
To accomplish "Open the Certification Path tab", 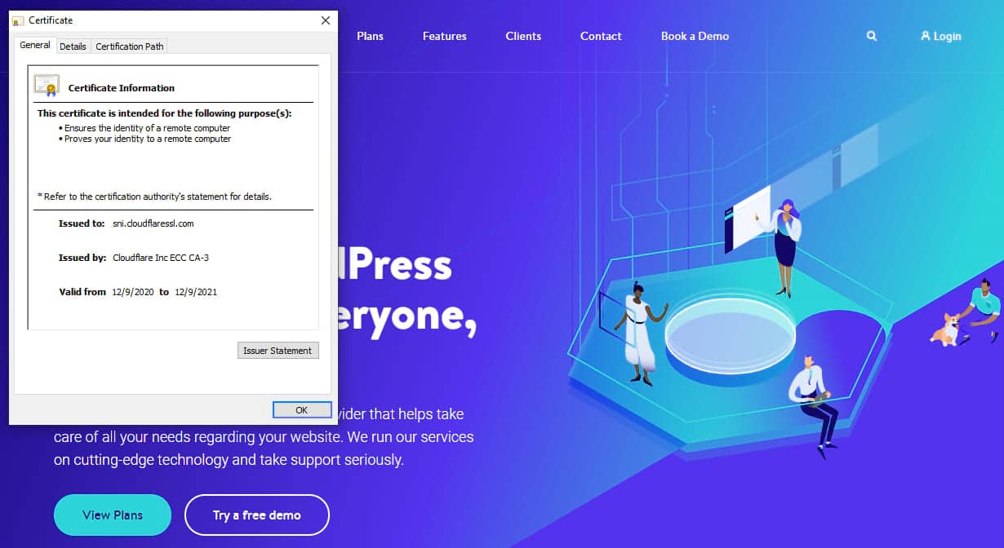I will click(129, 46).
